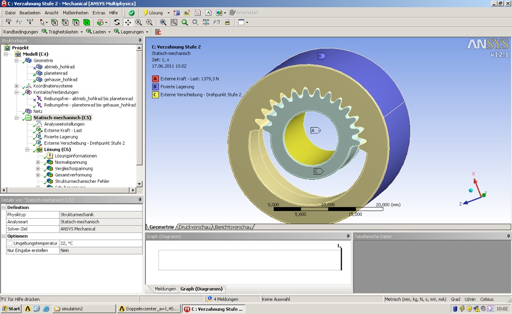Open the Lösung solve dropdown arrow
Screen dimensions: 512x314
[x=168, y=13]
